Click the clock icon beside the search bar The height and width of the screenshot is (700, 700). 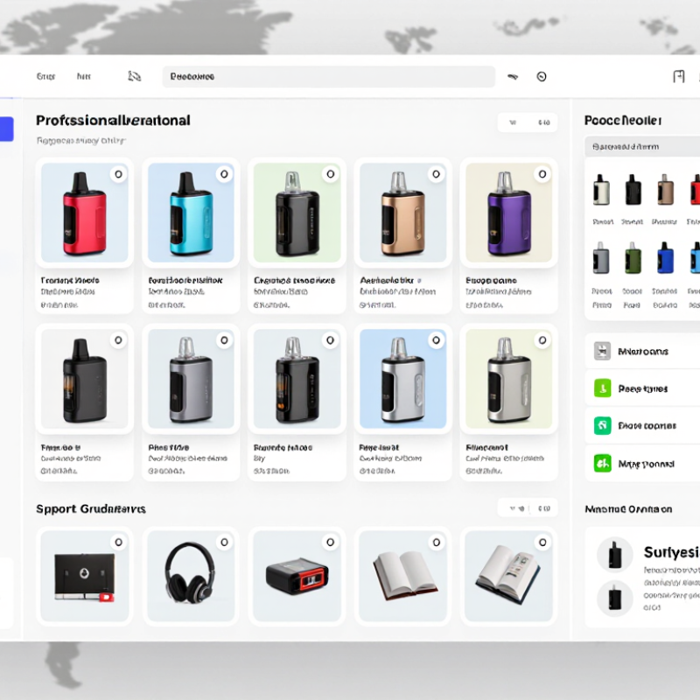pyautogui.click(x=542, y=77)
